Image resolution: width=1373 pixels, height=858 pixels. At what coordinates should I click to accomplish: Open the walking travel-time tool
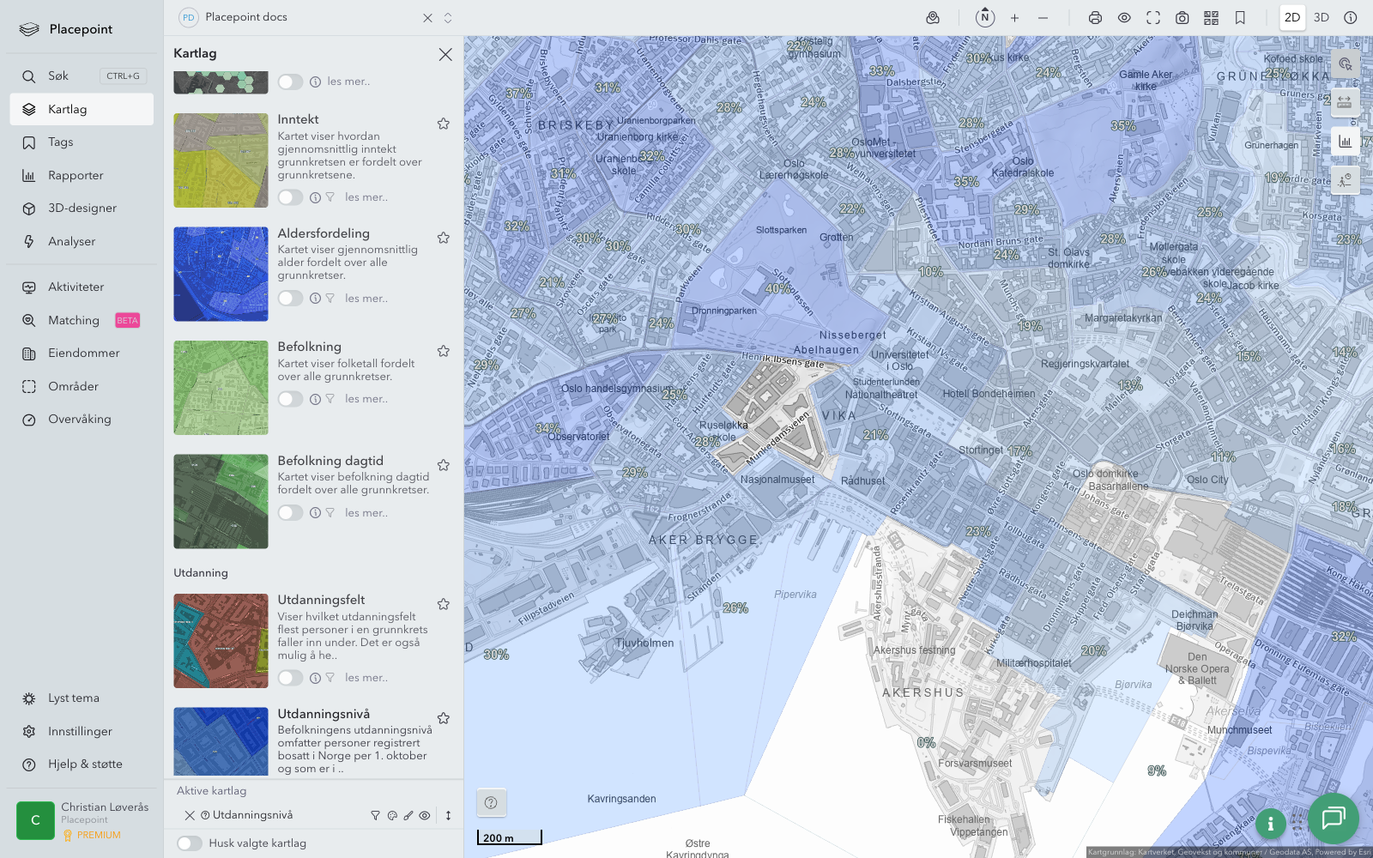1345,180
